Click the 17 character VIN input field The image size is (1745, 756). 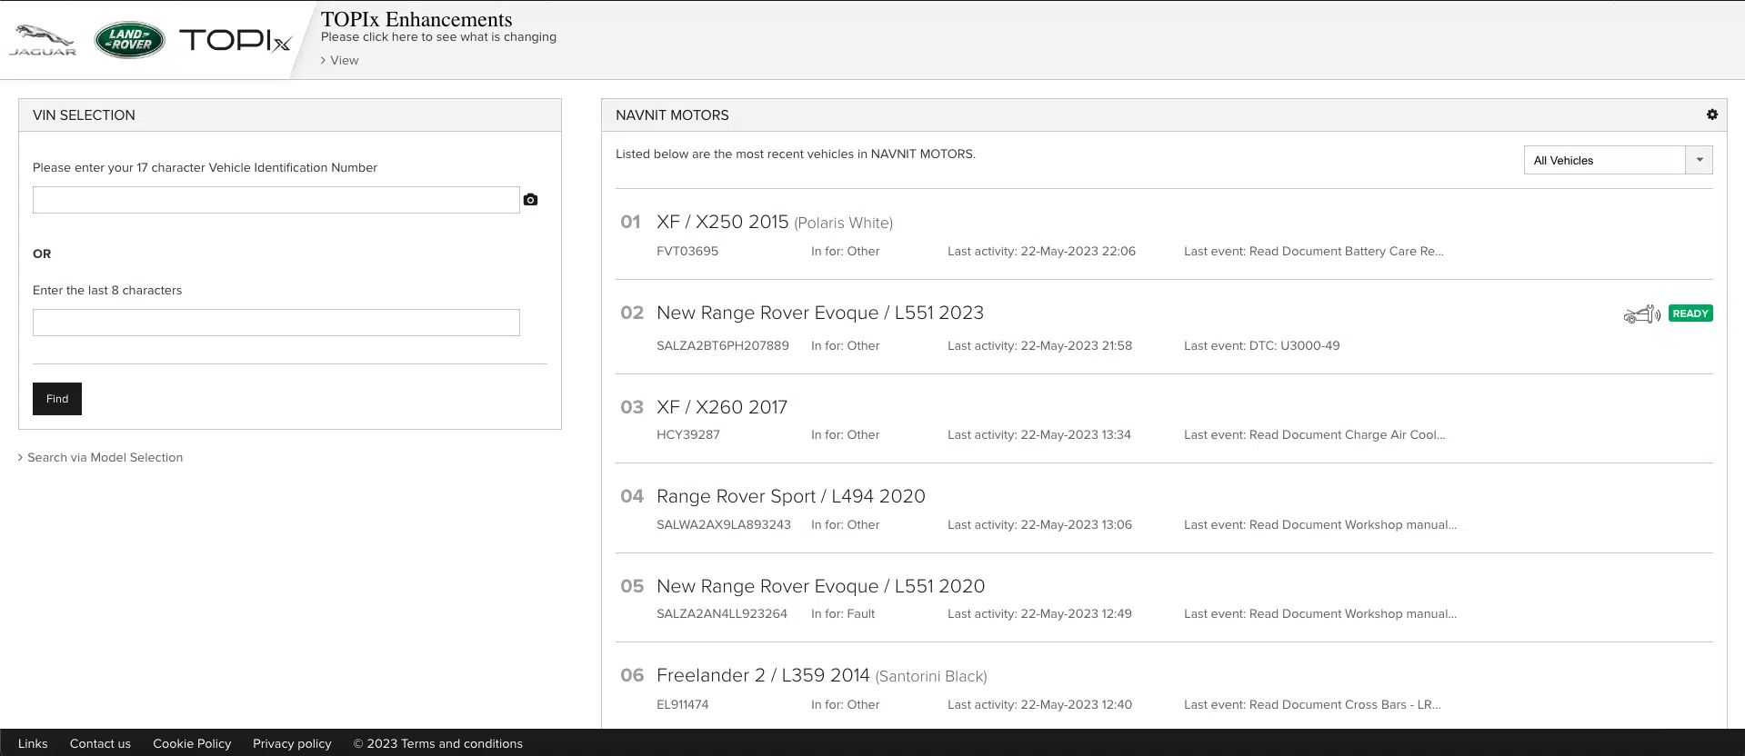276,200
